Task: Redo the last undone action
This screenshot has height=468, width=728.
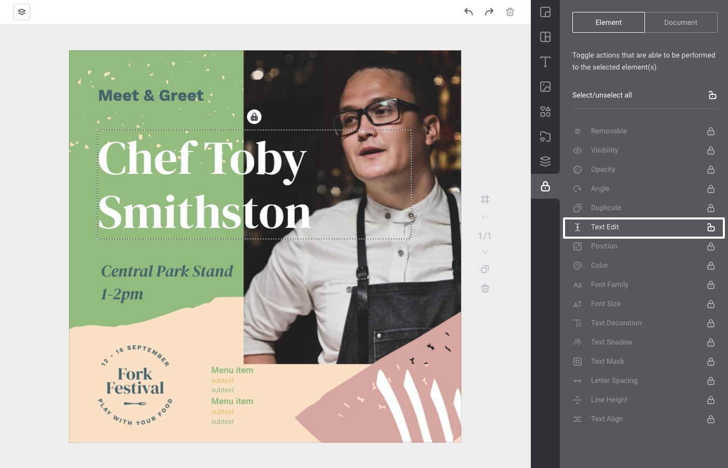Action: [489, 12]
